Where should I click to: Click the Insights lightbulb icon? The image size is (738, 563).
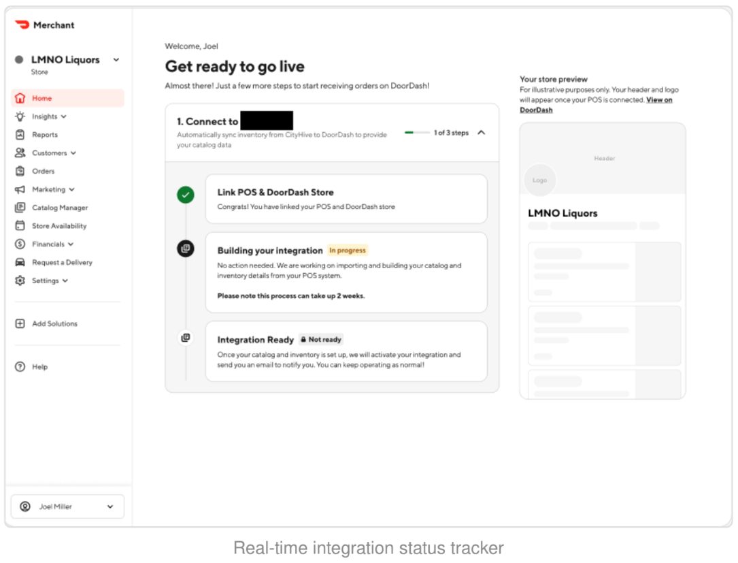pos(20,116)
